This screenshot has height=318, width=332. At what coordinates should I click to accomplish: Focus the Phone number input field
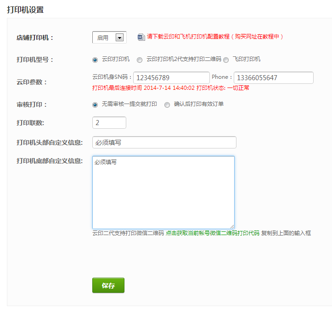pyautogui.click(x=273, y=78)
